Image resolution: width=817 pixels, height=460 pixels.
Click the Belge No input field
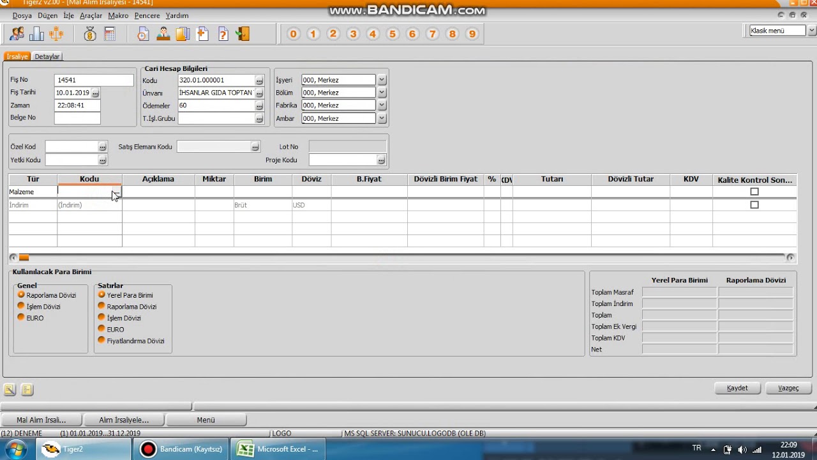click(77, 118)
